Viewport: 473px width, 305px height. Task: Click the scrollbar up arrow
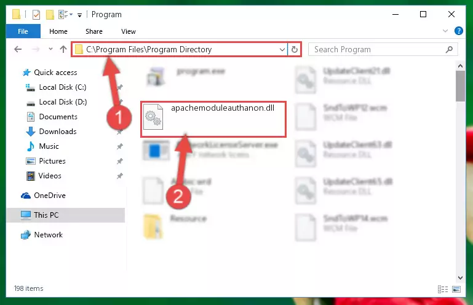coord(460,66)
